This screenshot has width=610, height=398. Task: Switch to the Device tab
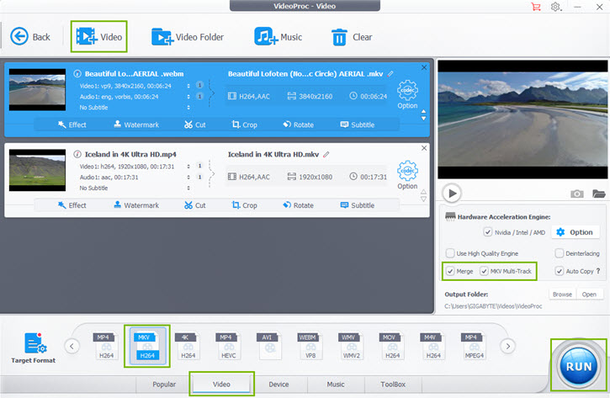tap(278, 385)
